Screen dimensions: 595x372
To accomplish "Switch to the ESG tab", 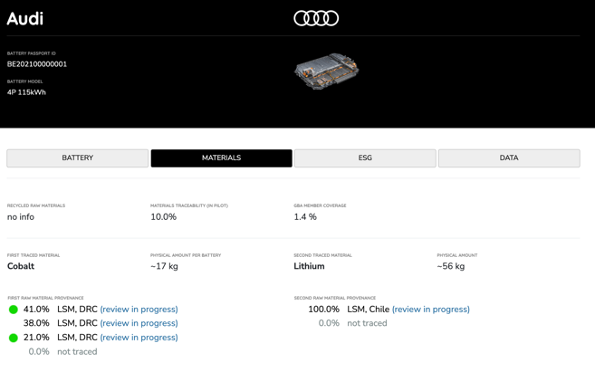I will tap(365, 158).
